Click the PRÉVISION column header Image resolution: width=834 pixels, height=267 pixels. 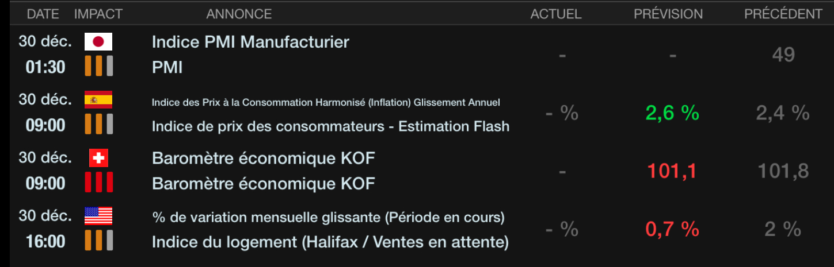tap(668, 14)
